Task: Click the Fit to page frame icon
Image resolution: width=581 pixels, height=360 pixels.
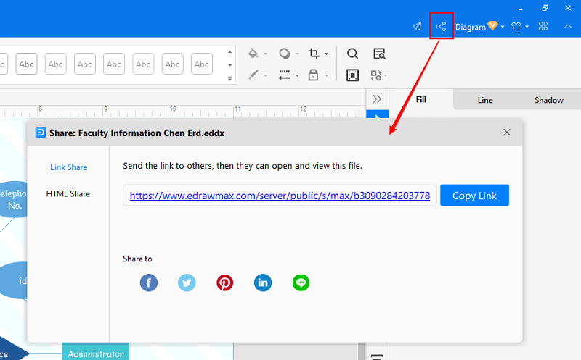Action: coord(352,75)
